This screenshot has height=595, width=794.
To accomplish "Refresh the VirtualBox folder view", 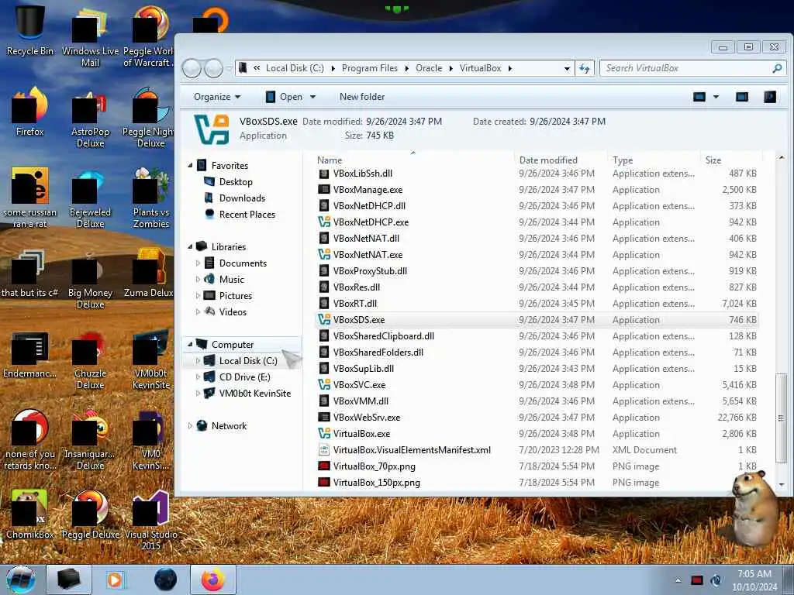I will [585, 68].
